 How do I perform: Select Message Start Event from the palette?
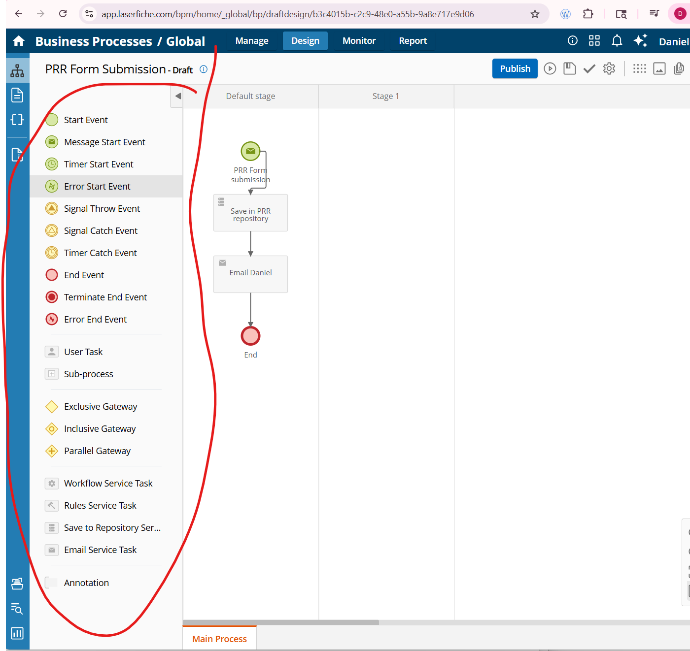click(106, 142)
